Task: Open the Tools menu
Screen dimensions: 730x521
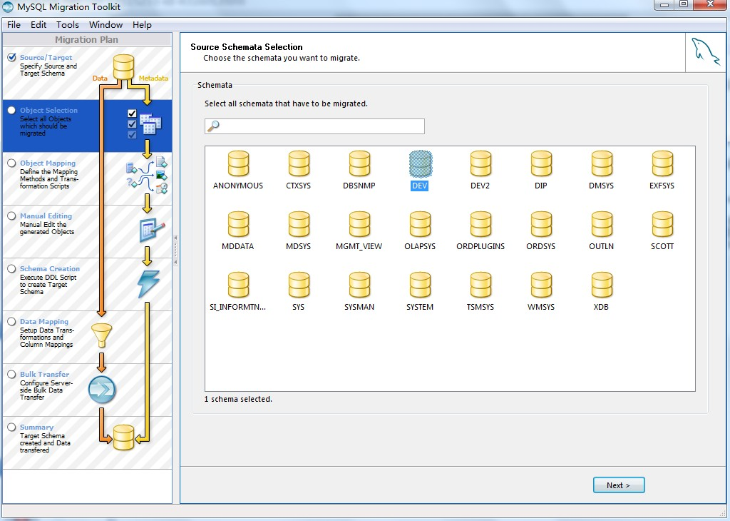Action: [x=68, y=25]
